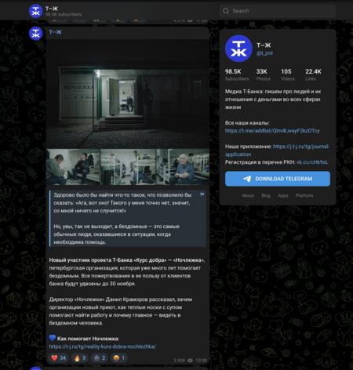
Task: Click the quoted text block starting Здорово было бы
Action: click(x=128, y=219)
